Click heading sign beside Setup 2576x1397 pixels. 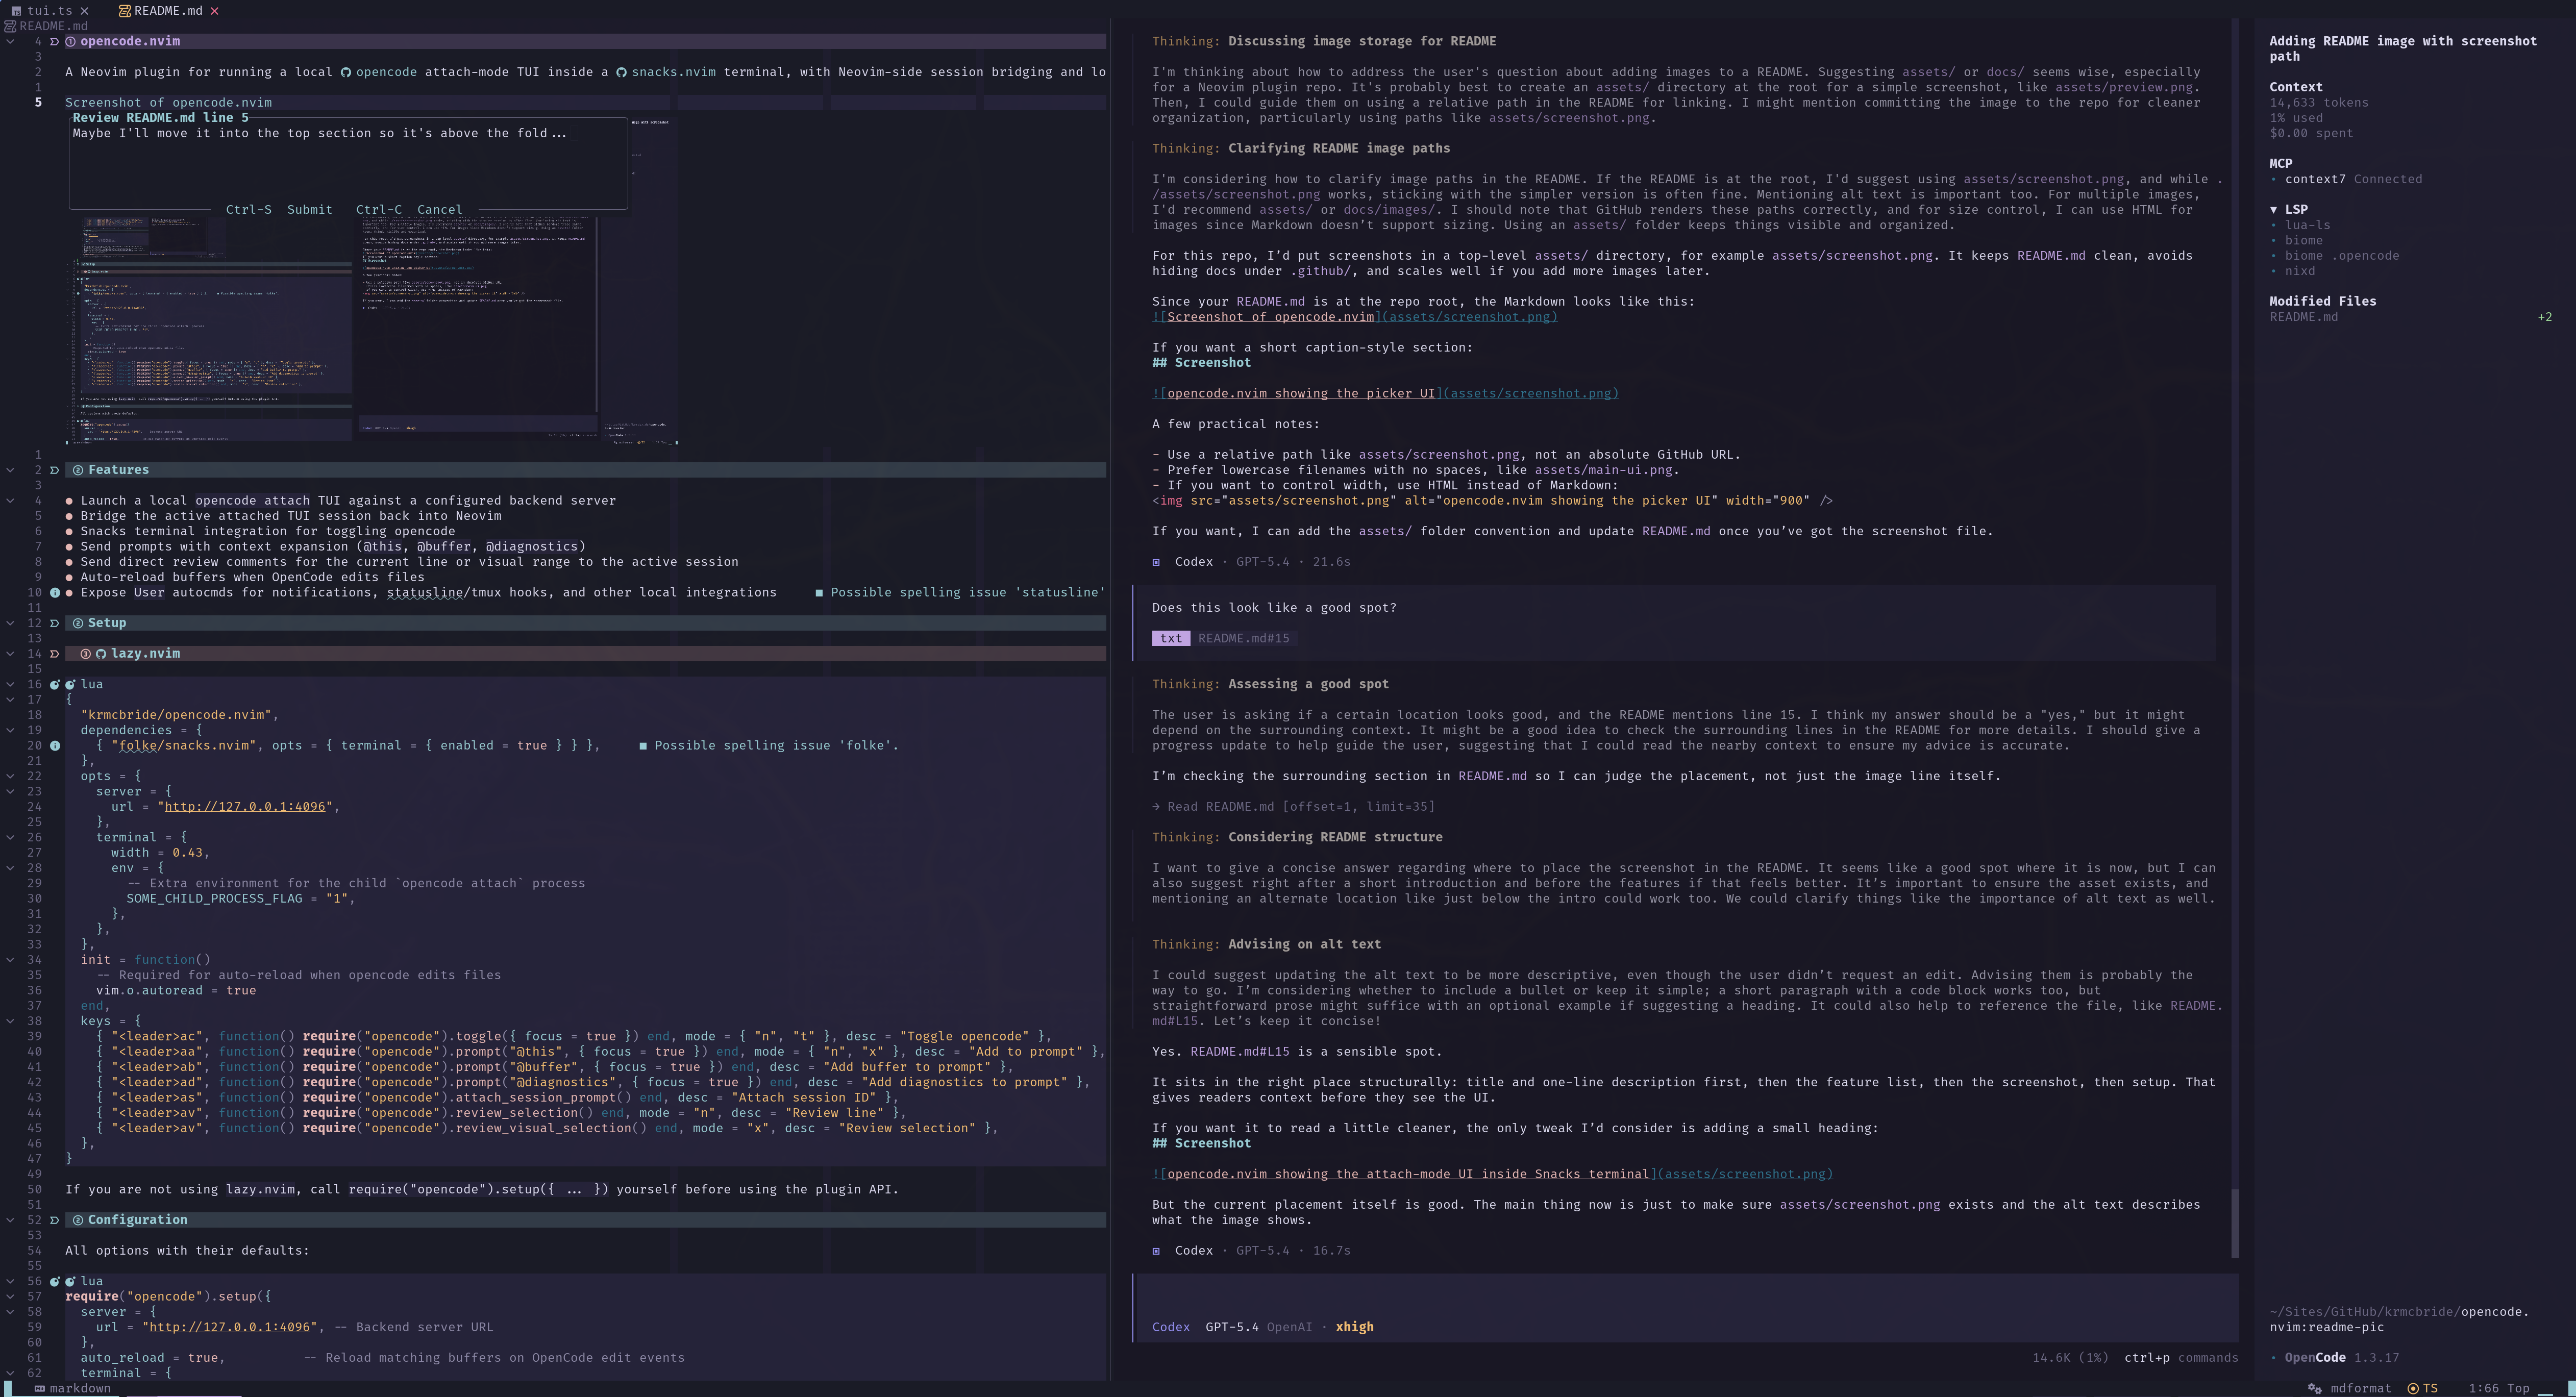tap(55, 623)
